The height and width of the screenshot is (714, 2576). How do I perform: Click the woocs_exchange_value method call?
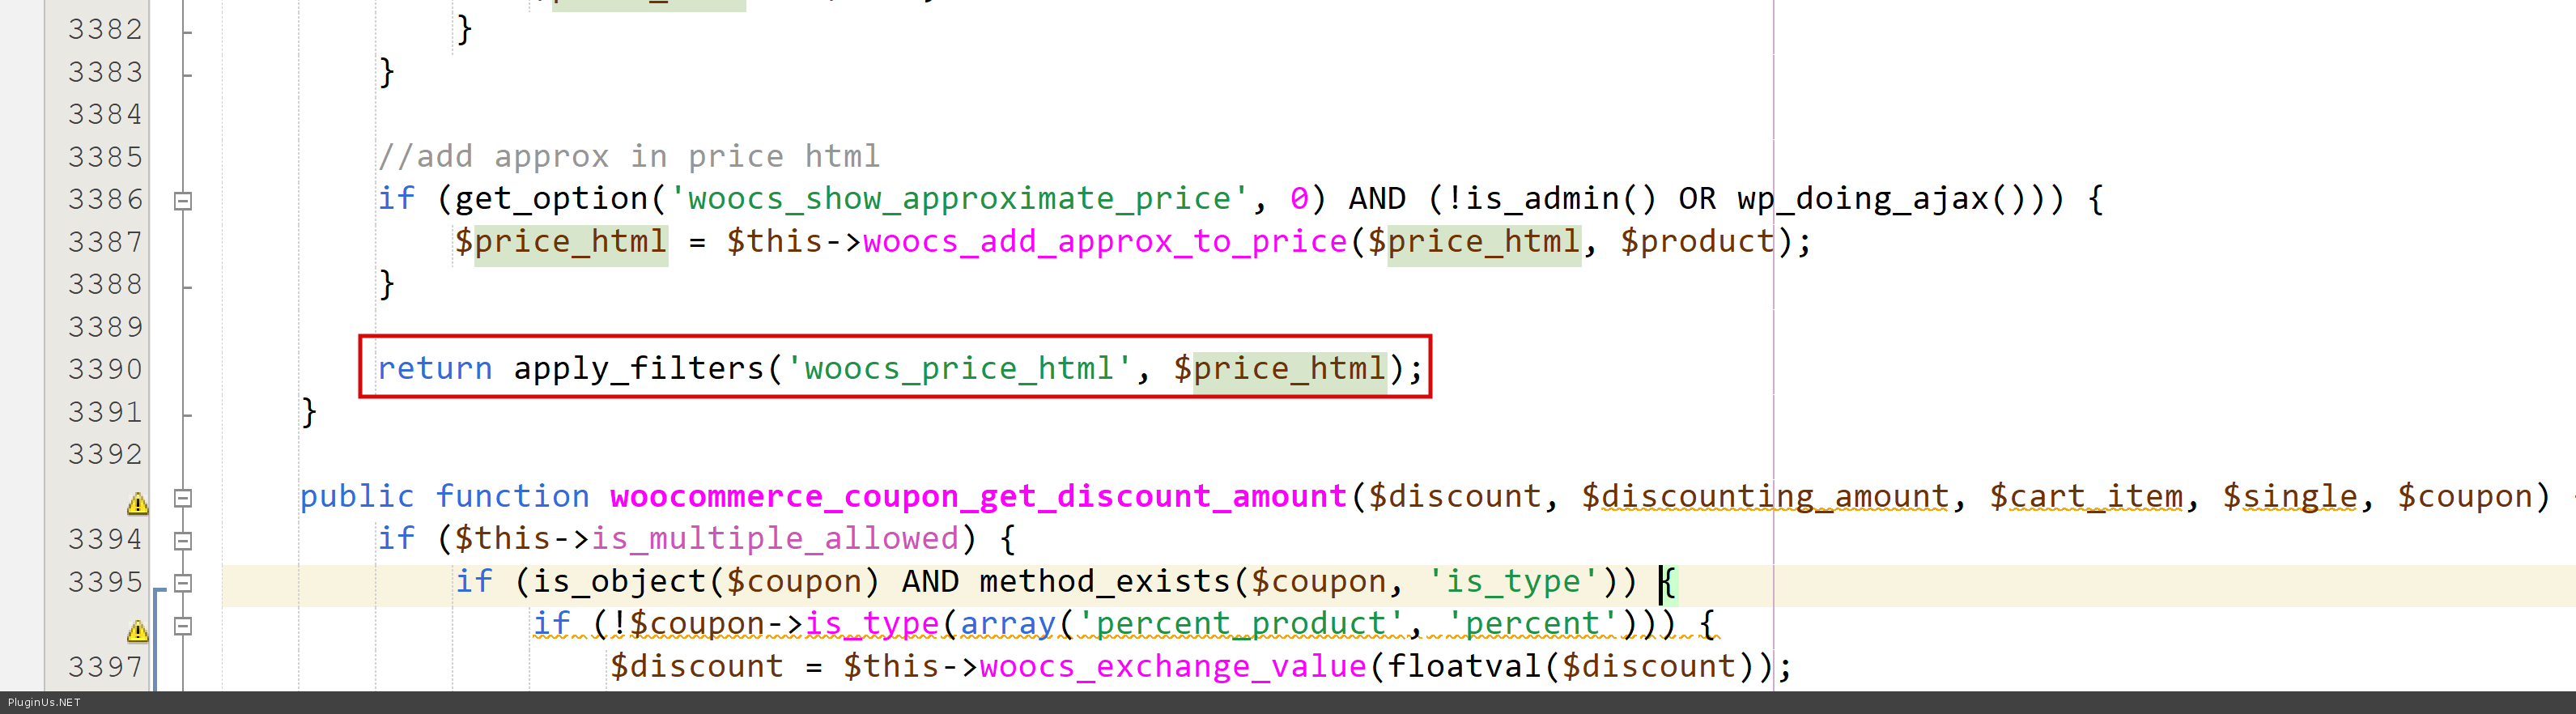1172,667
